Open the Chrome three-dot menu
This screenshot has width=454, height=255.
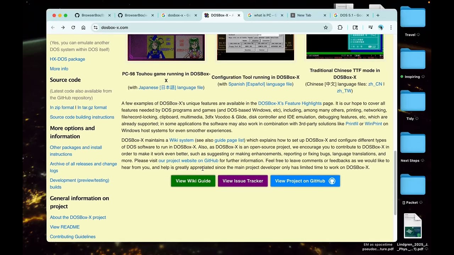(391, 28)
